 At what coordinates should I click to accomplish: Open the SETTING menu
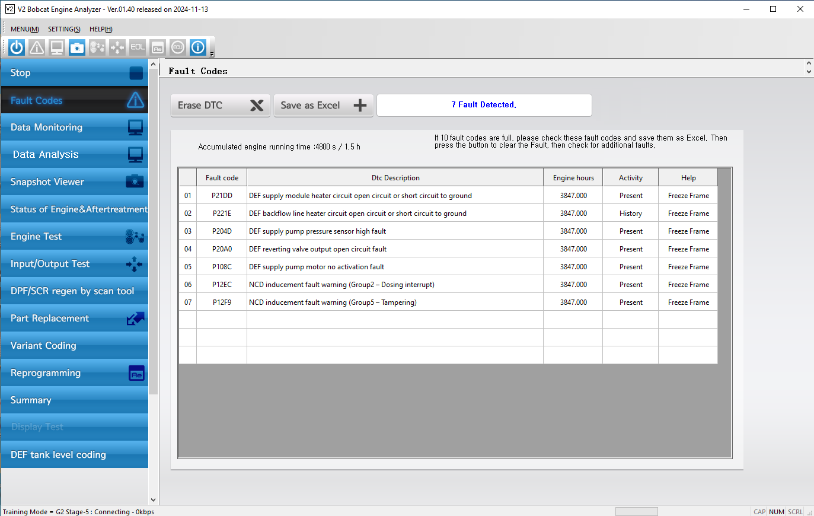coord(64,29)
